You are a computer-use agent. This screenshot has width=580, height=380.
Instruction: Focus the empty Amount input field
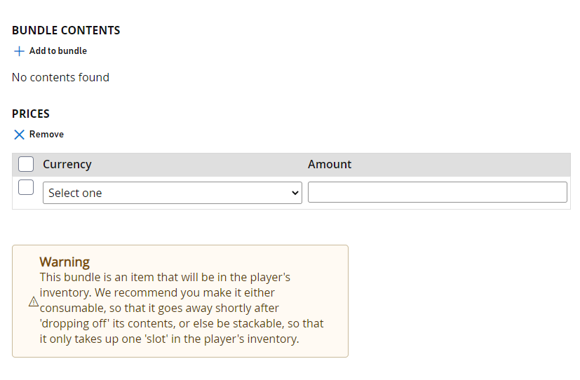click(437, 192)
